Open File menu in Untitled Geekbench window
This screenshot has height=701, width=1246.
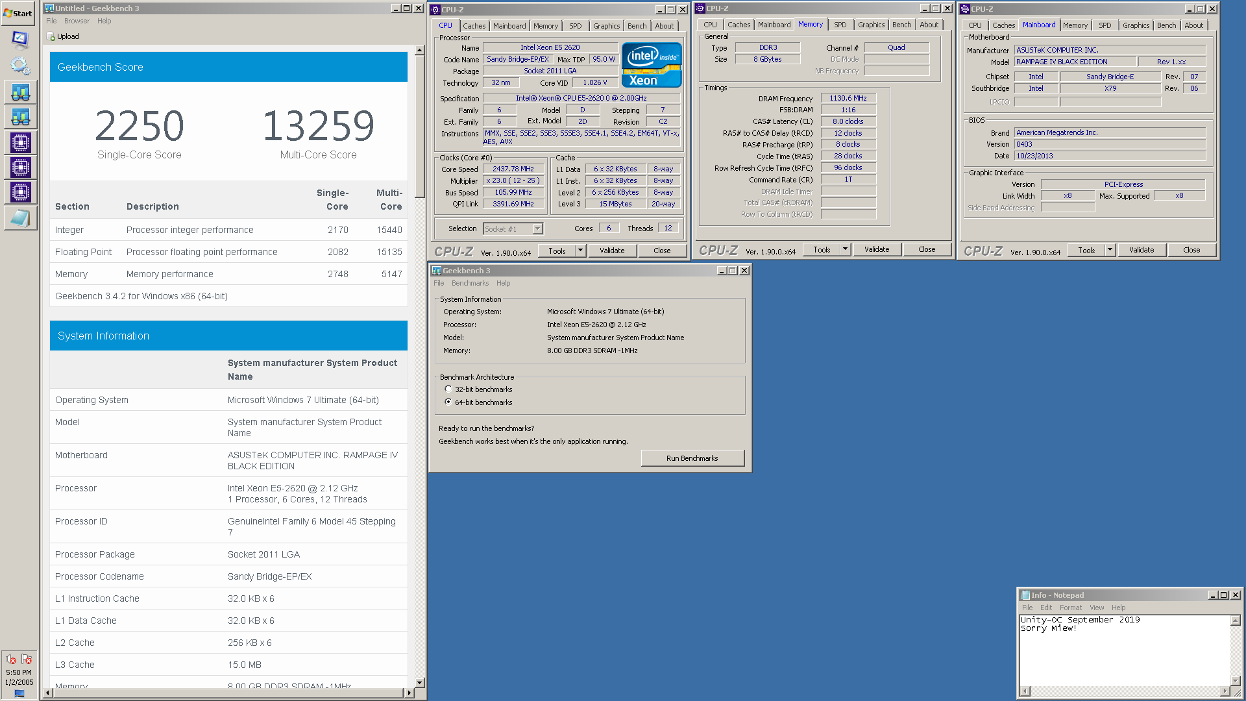click(x=51, y=21)
